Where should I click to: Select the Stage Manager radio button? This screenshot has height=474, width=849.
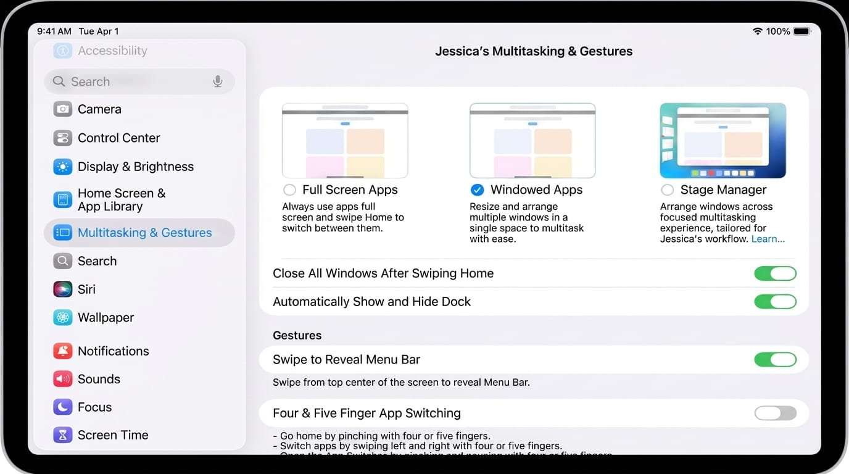pos(667,190)
